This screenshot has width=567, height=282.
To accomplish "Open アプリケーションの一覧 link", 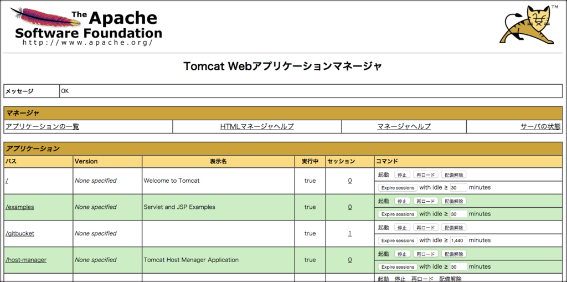I will point(42,127).
